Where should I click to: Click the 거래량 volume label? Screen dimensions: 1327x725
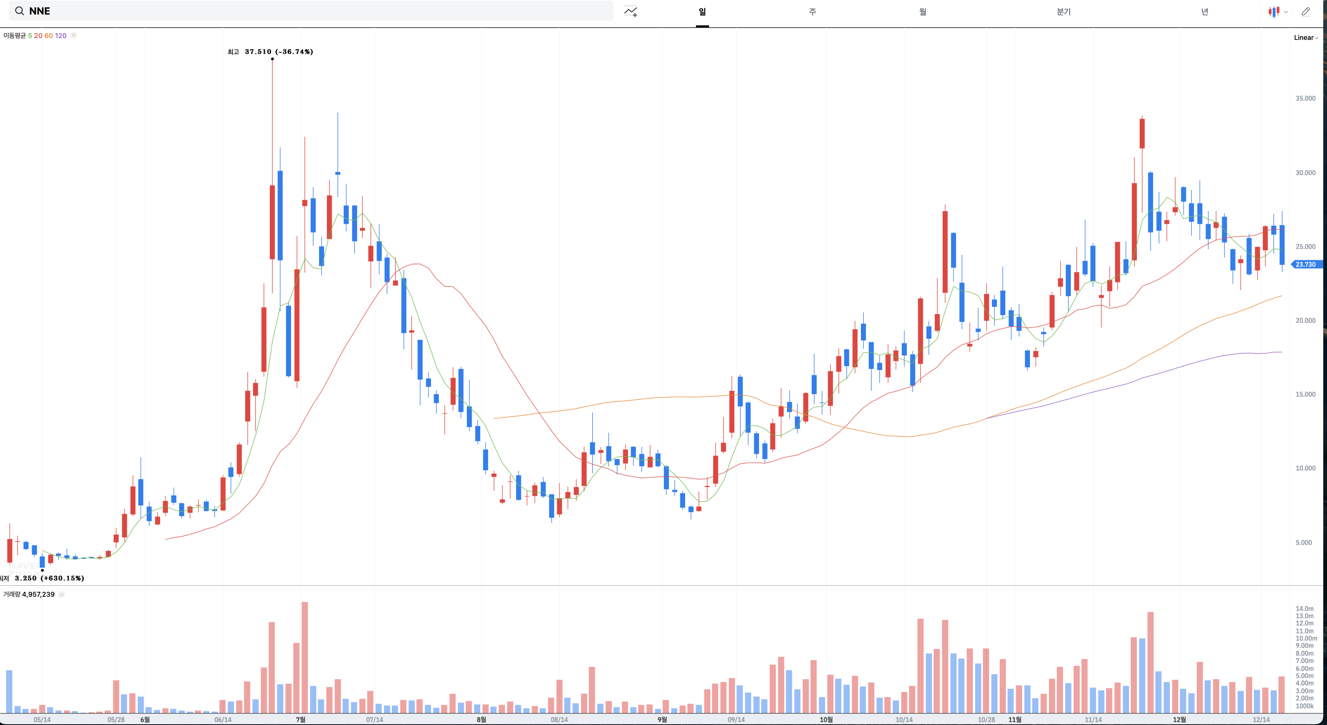(x=12, y=594)
